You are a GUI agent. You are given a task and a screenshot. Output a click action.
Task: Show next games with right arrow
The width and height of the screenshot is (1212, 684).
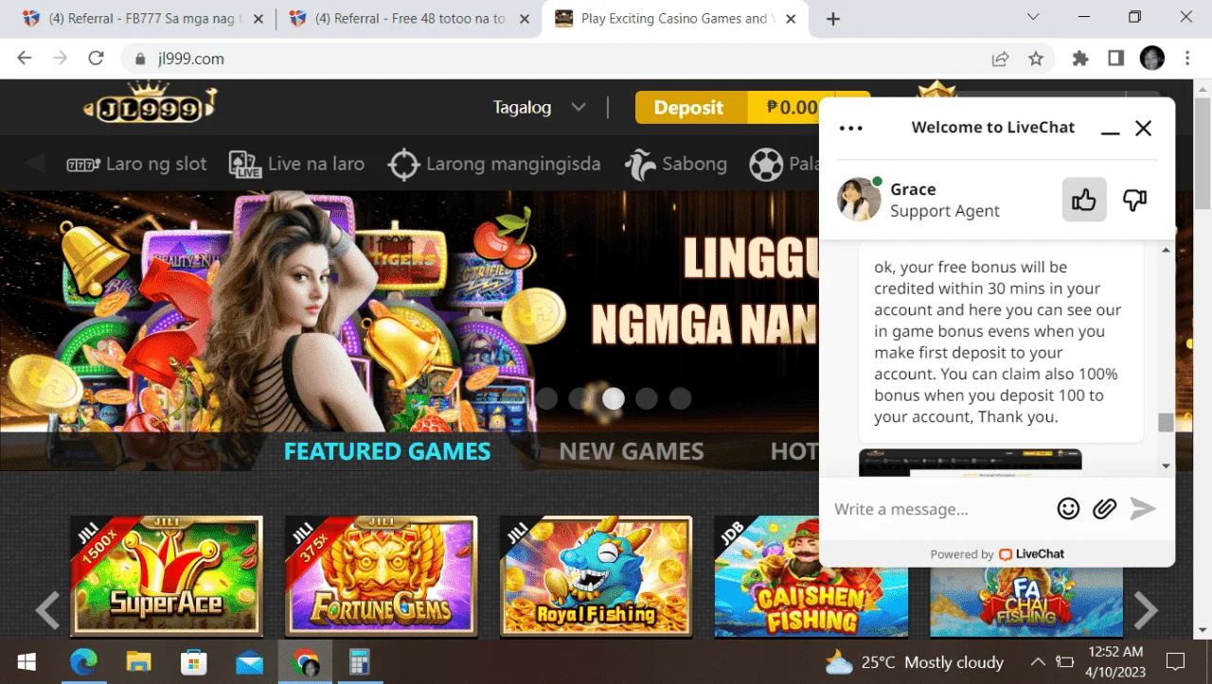[1146, 610]
